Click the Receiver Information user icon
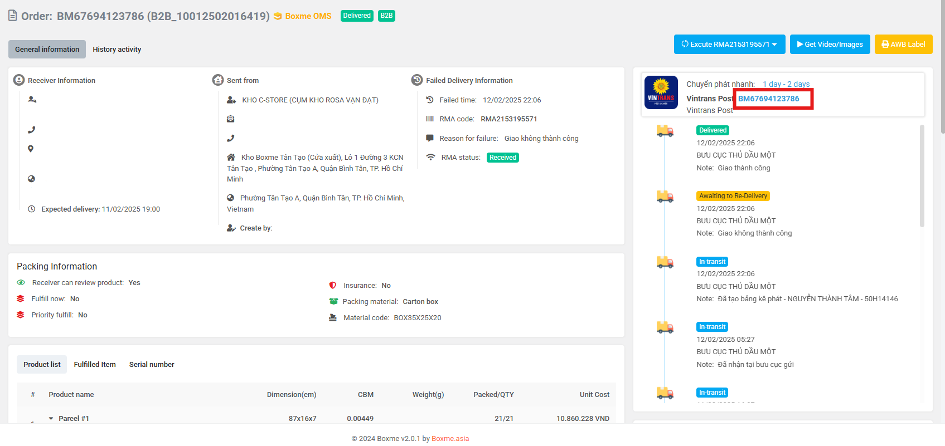Viewport: 945px width, 446px height. (19, 80)
